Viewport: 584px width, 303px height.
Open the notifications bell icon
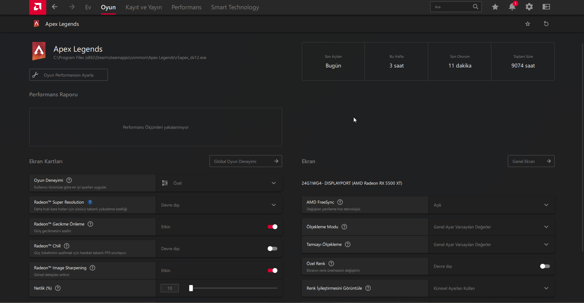[x=512, y=7]
